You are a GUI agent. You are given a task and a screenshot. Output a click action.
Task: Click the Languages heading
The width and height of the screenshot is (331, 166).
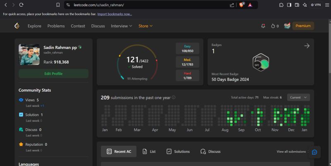[x=29, y=164]
